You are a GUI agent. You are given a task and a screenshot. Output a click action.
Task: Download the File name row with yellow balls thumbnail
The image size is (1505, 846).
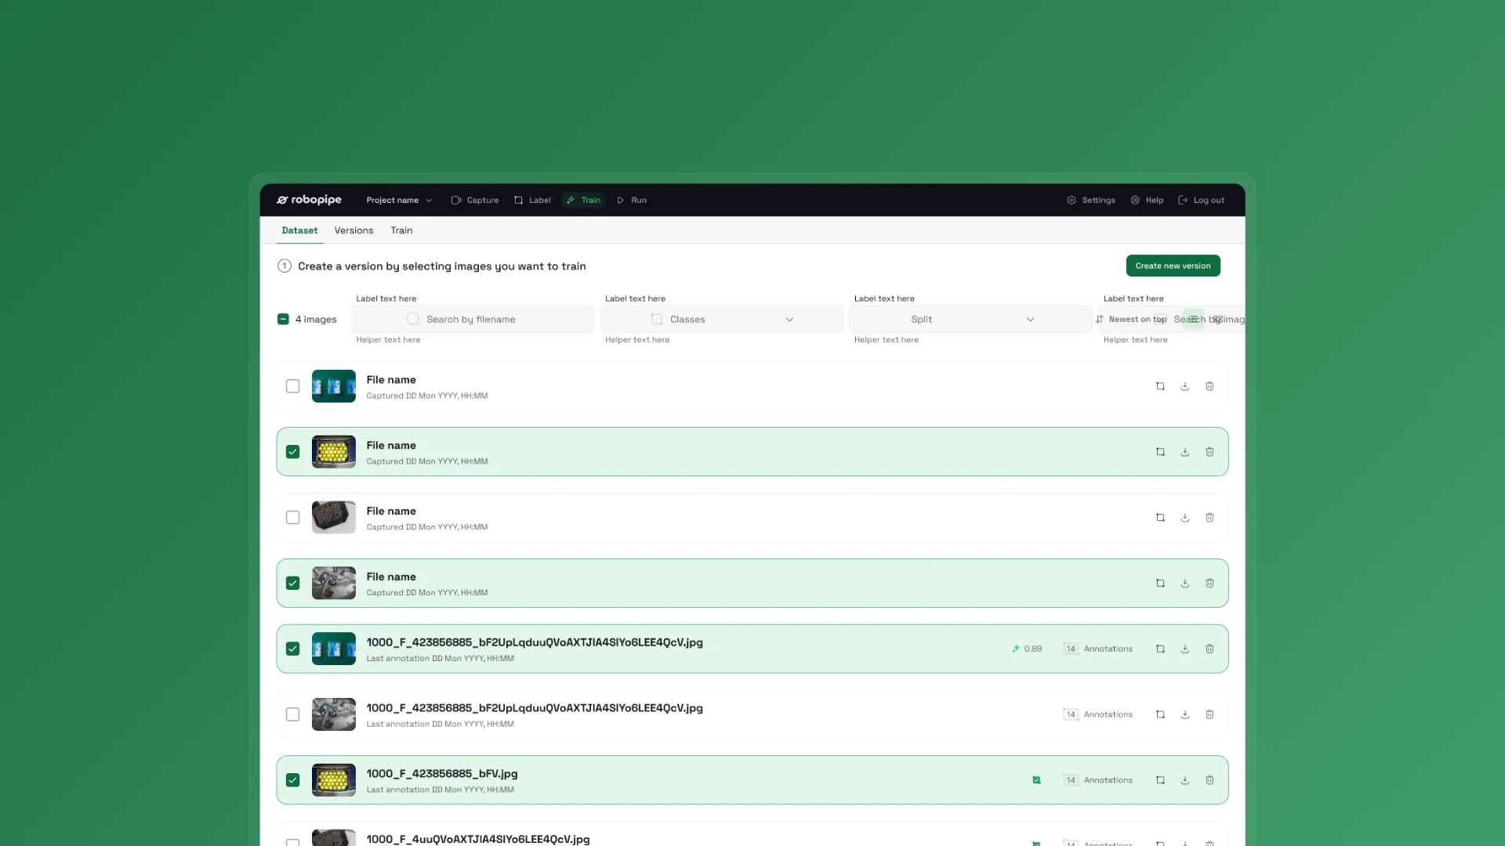click(1185, 452)
